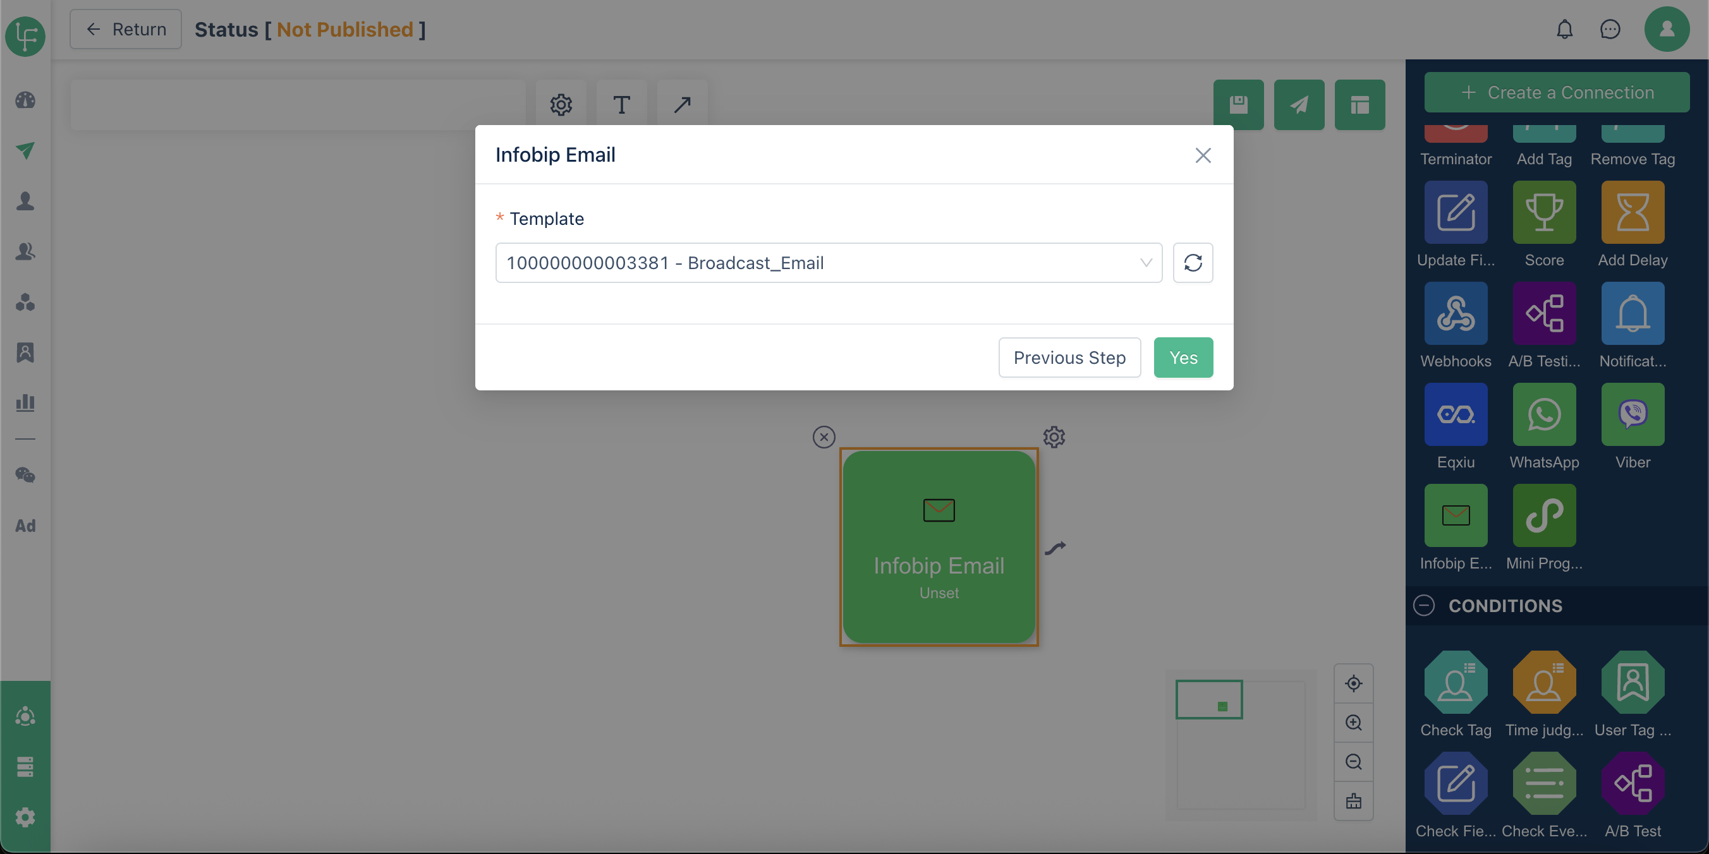The width and height of the screenshot is (1709, 854).
Task: Click the layout template icon in toolbar
Action: point(1359,105)
